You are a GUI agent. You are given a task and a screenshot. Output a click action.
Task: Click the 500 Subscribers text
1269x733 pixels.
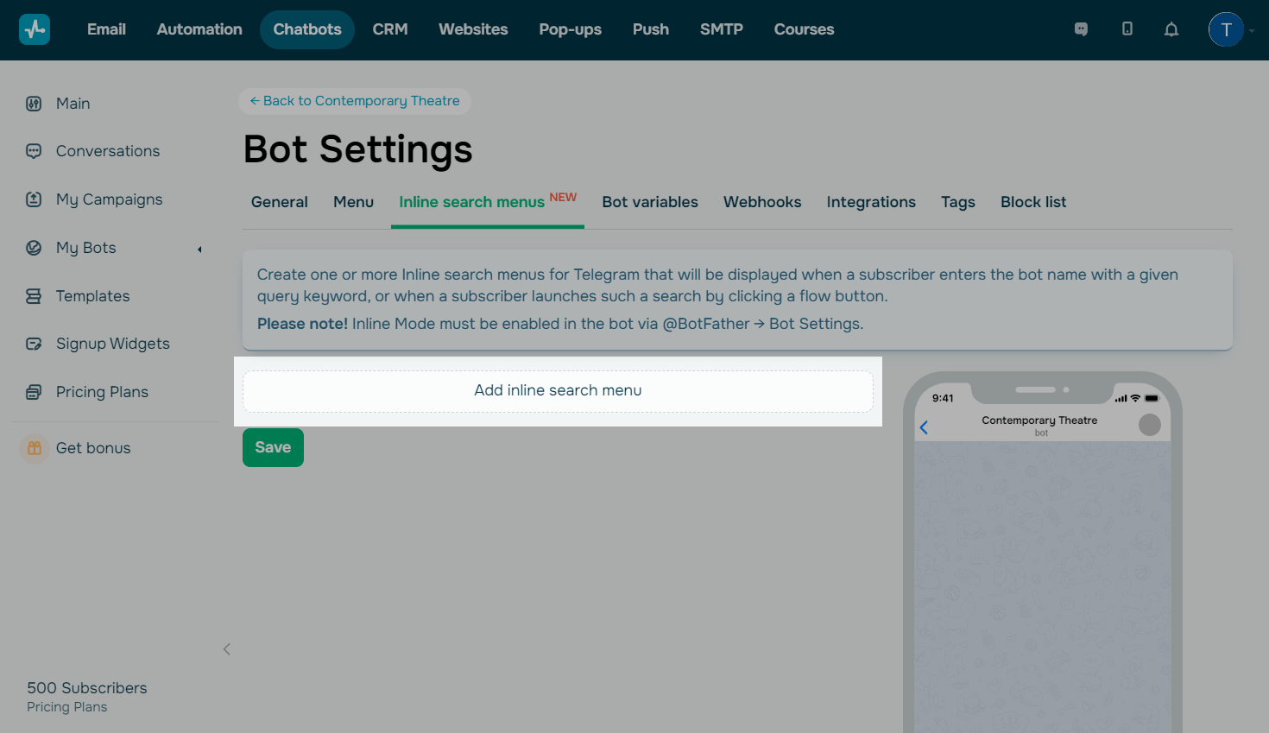[x=87, y=688]
